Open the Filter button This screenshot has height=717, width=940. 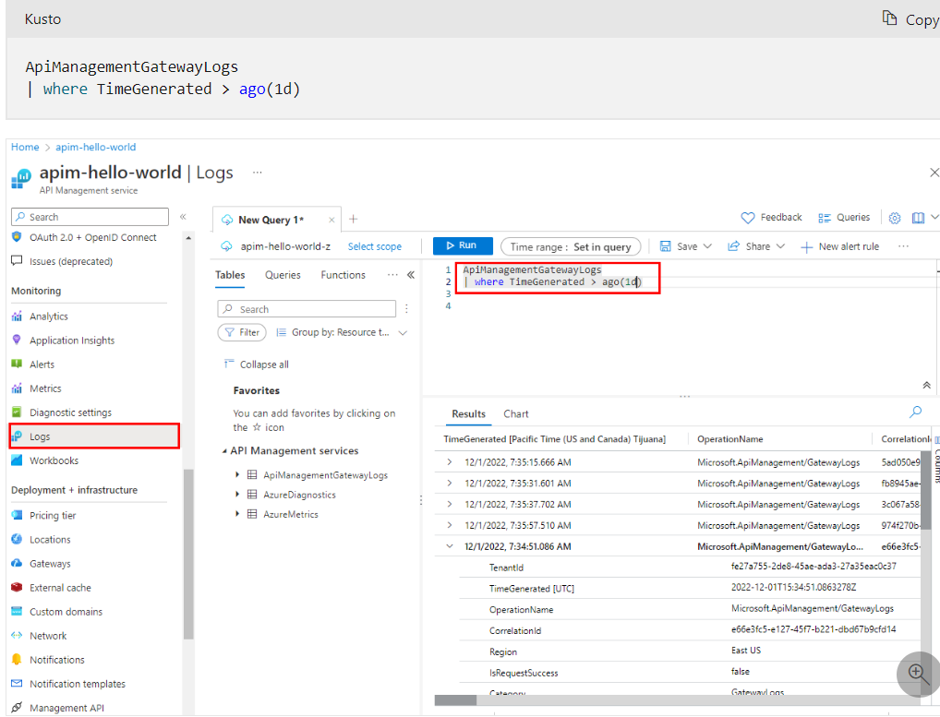pyautogui.click(x=242, y=332)
